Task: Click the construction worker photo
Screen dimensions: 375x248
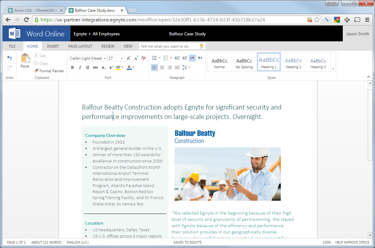Action: (x=228, y=174)
